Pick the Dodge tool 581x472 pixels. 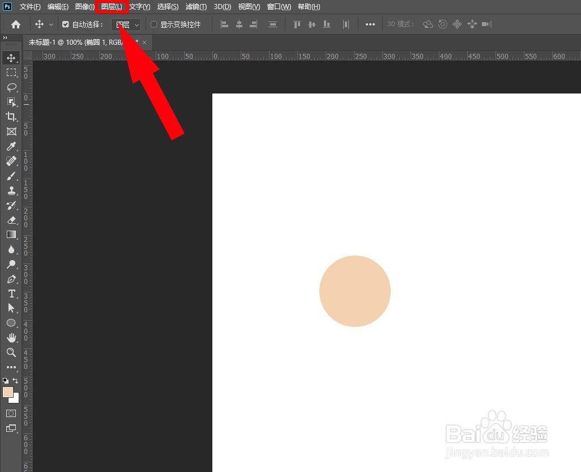pyautogui.click(x=11, y=264)
